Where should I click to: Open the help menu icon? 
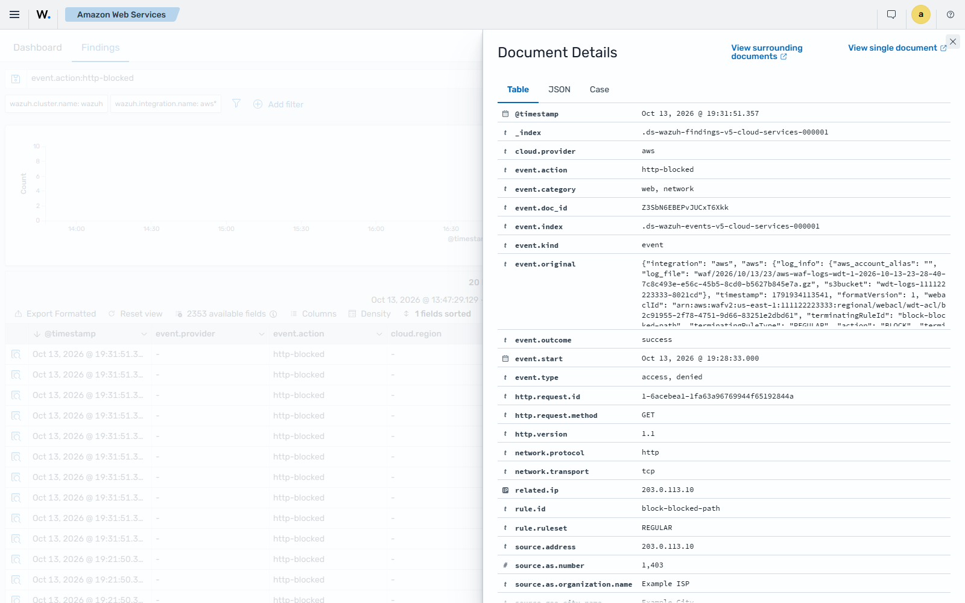tap(951, 14)
